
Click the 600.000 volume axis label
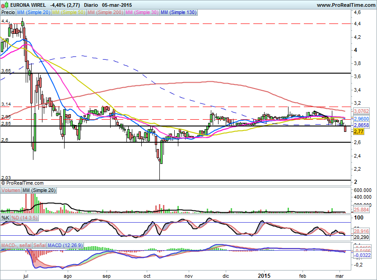[363, 190]
